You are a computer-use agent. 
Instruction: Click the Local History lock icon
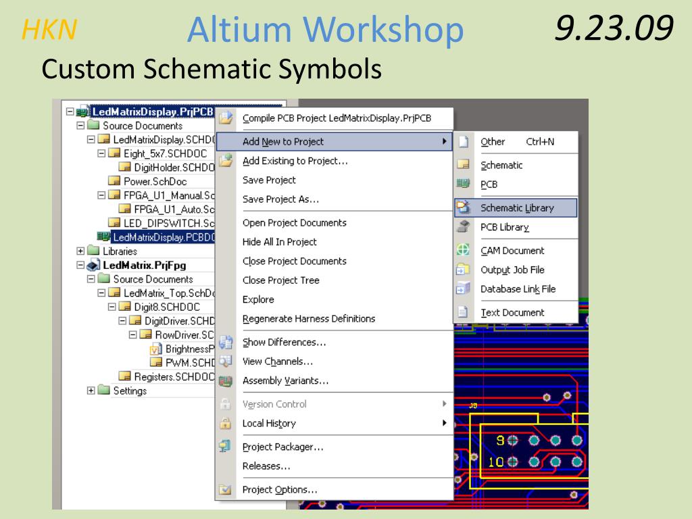226,423
